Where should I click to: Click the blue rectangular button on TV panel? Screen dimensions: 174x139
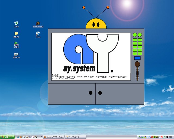click(137, 58)
